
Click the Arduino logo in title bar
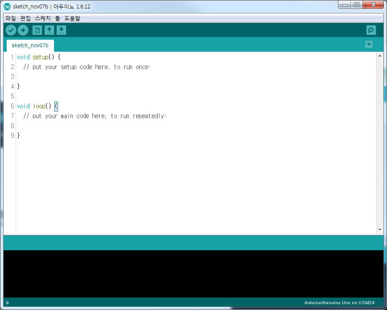click(7, 6)
